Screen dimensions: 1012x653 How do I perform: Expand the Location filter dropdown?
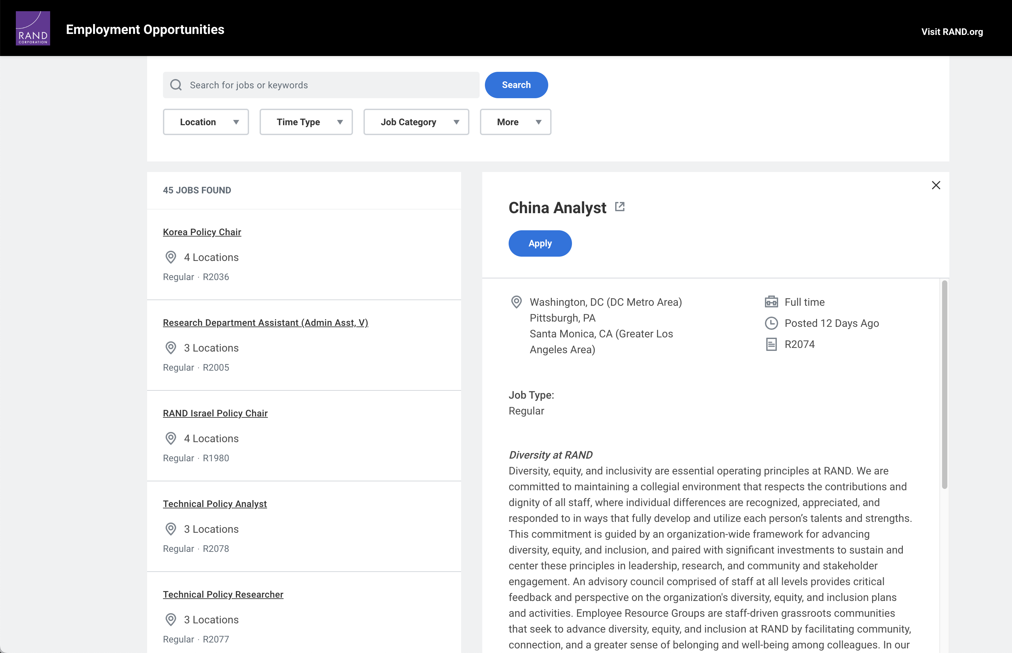click(206, 122)
